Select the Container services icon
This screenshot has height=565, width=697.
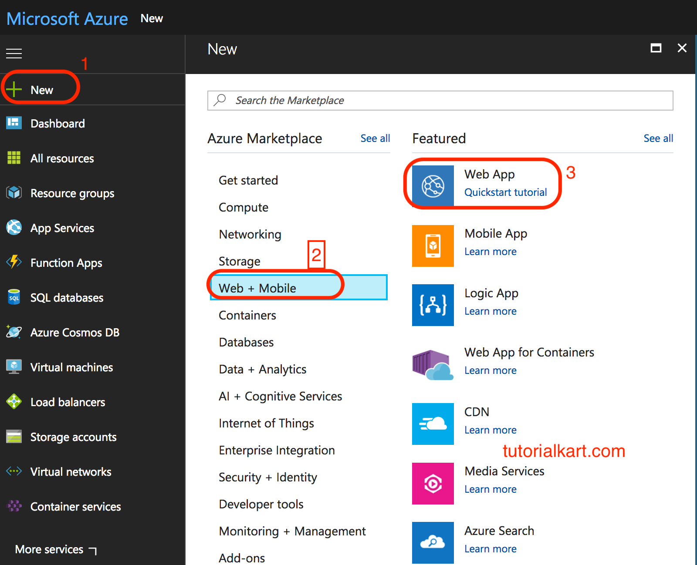[x=14, y=506]
